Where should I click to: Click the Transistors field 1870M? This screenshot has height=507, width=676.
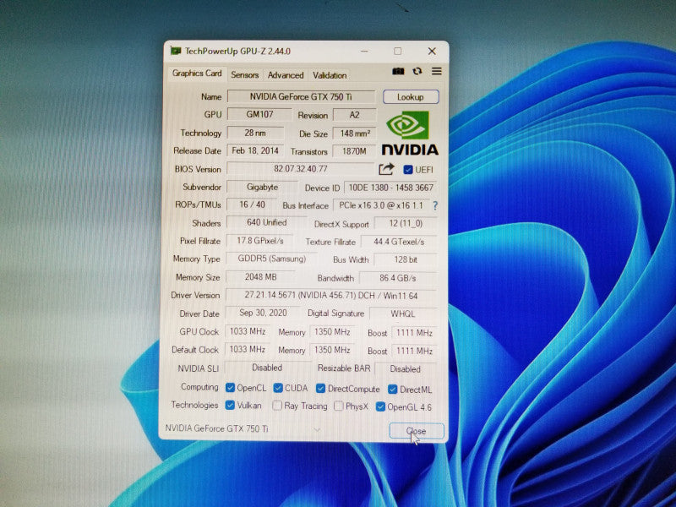pyautogui.click(x=354, y=151)
